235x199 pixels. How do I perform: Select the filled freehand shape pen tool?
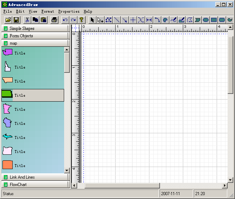181,20
